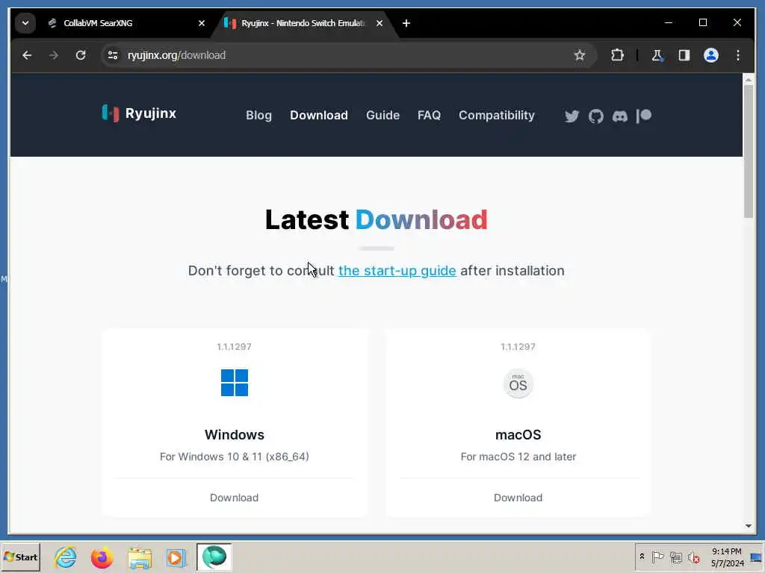The height and width of the screenshot is (573, 765).
Task: Show hidden system tray icons
Action: [642, 556]
